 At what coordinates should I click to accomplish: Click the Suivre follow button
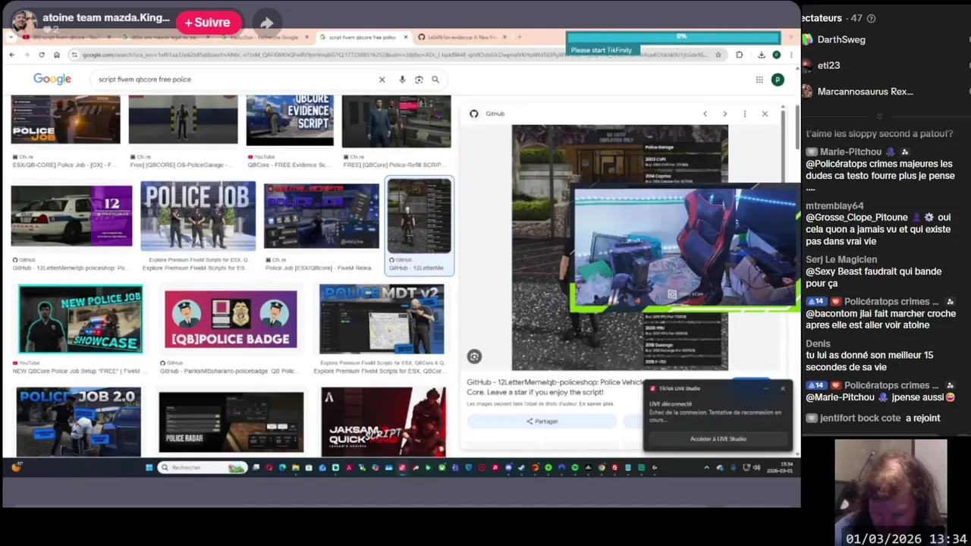click(208, 23)
